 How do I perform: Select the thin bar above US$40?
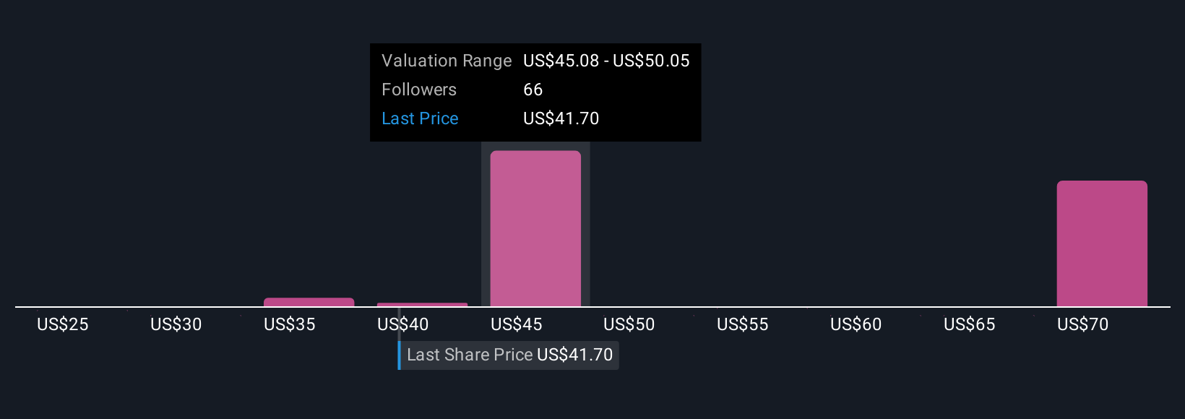pyautogui.click(x=423, y=305)
